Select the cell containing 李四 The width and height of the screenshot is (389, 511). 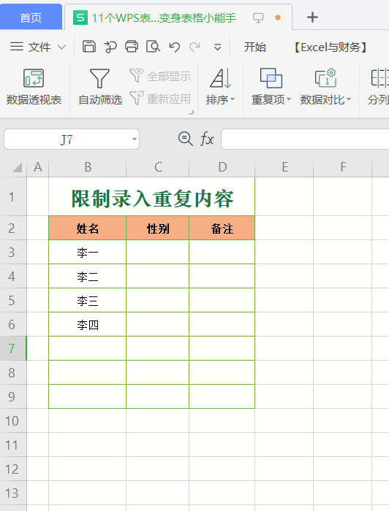click(88, 325)
